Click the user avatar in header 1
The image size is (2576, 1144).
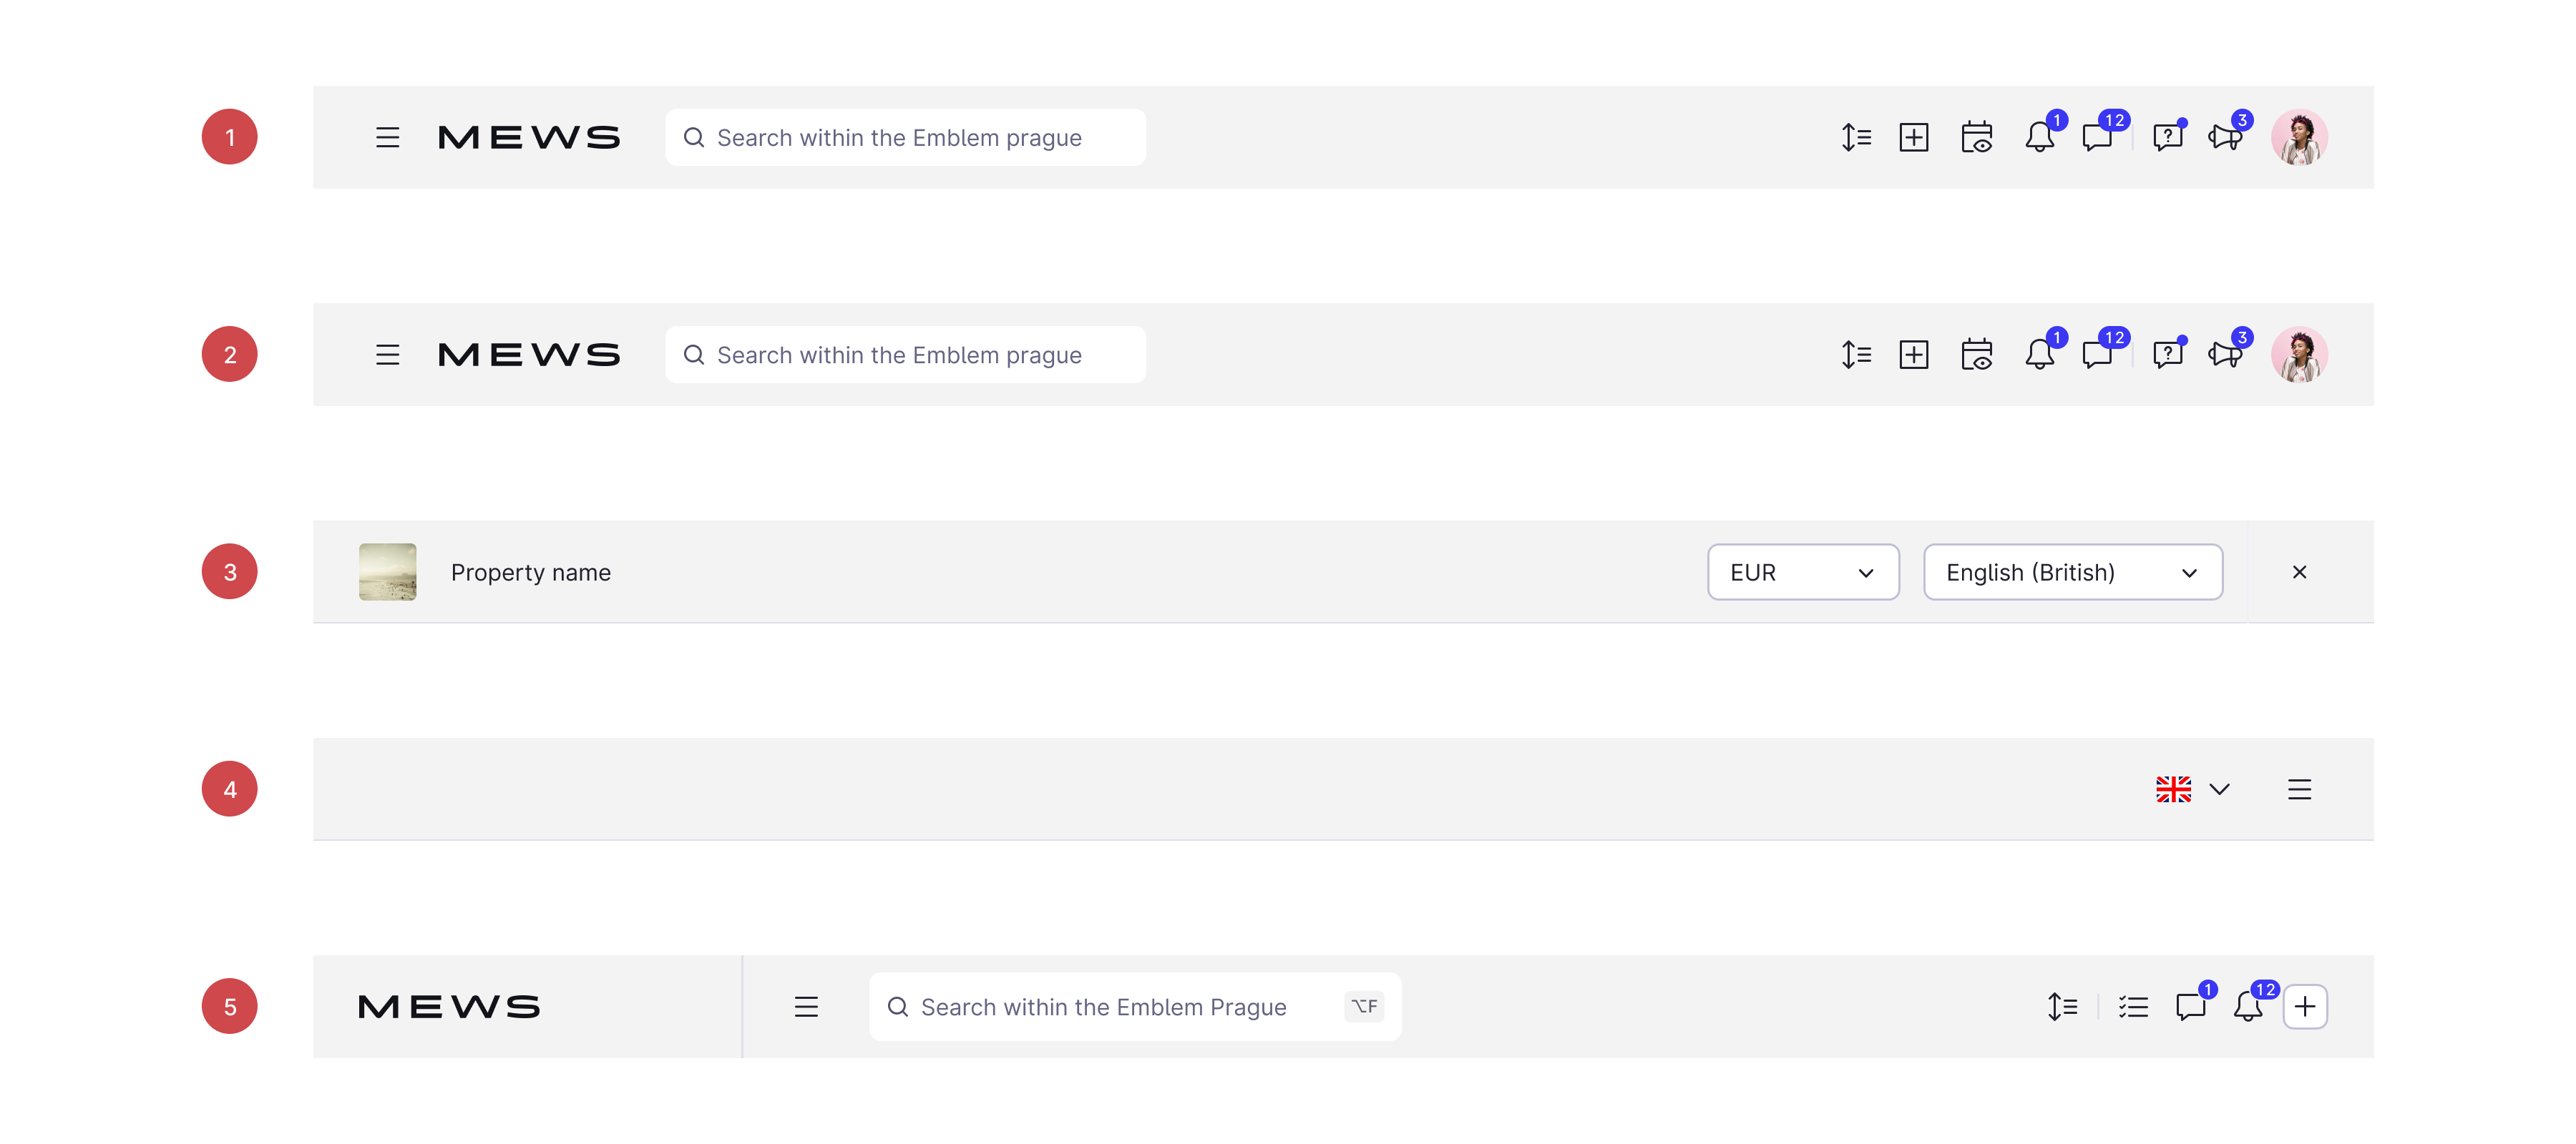[2299, 137]
